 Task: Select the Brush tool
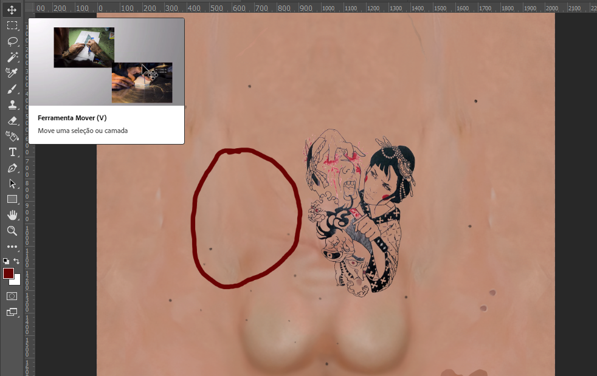point(12,89)
